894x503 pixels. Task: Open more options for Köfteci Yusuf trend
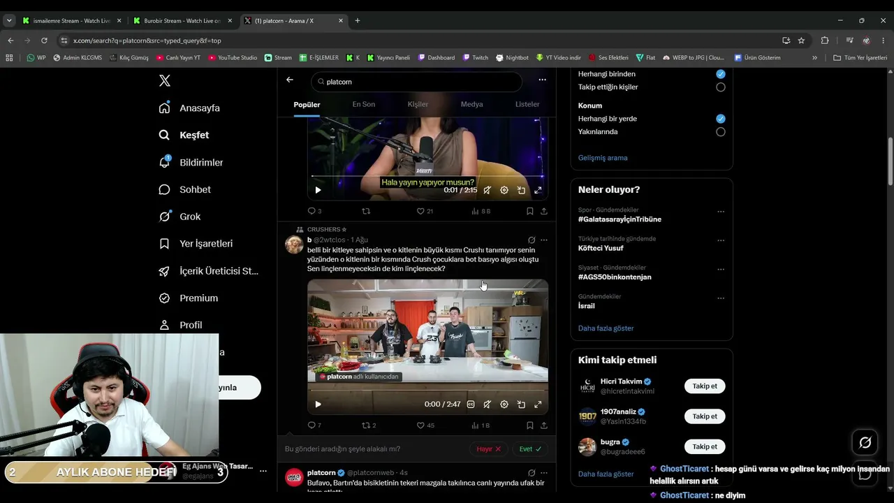click(x=721, y=240)
